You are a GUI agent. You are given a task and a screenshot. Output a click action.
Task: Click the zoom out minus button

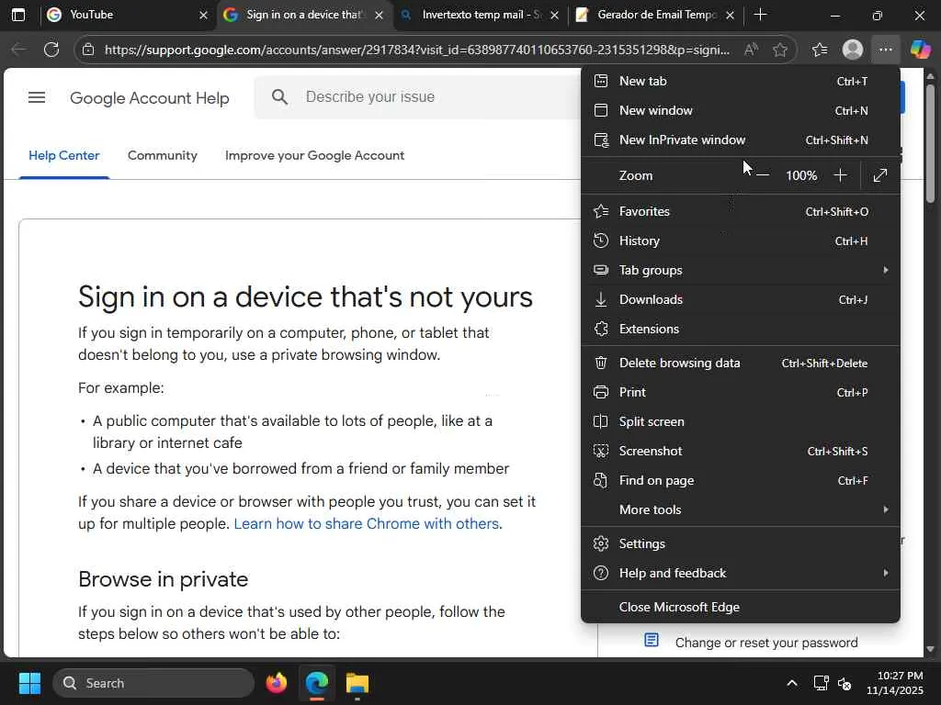(762, 175)
